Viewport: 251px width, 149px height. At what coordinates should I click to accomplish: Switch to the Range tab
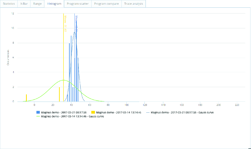click(37, 4)
